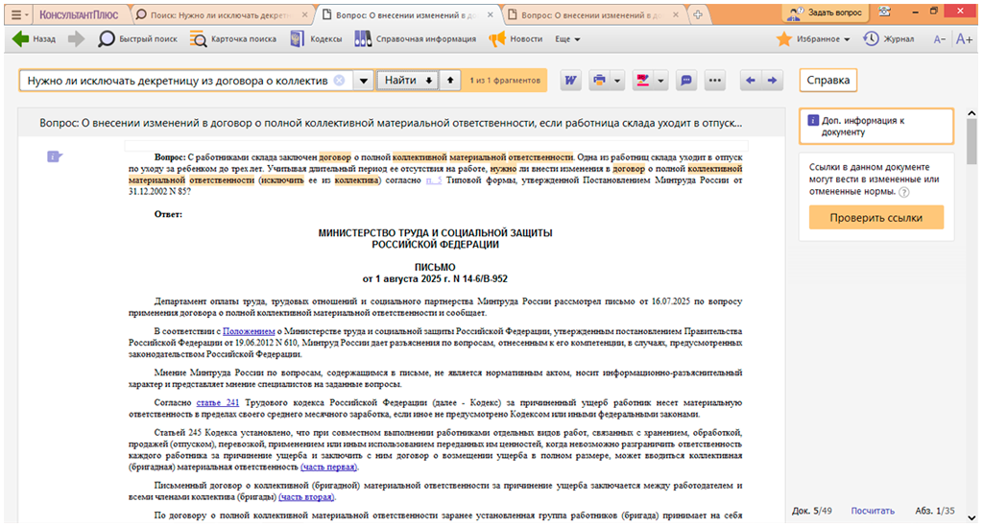The height and width of the screenshot is (527, 983).
Task: Open Quick Search (Быстрый поиск)
Action: pos(138,39)
